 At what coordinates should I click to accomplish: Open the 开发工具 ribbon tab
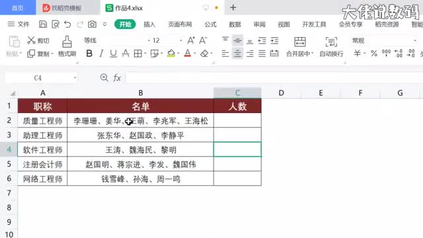[314, 24]
